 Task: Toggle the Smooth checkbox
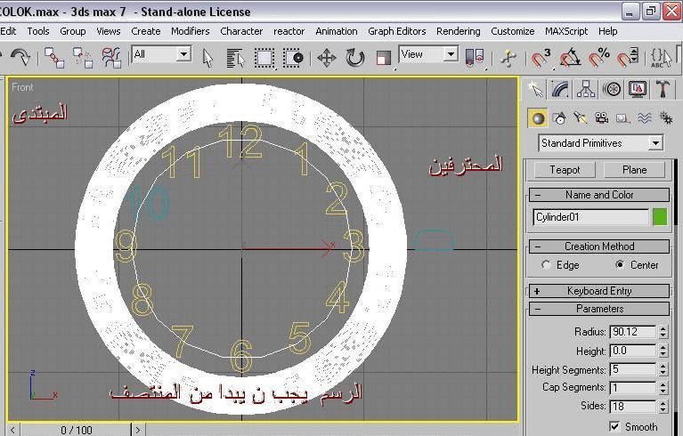click(614, 426)
